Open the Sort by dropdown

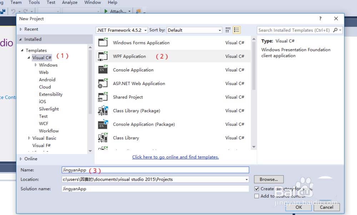(195, 30)
